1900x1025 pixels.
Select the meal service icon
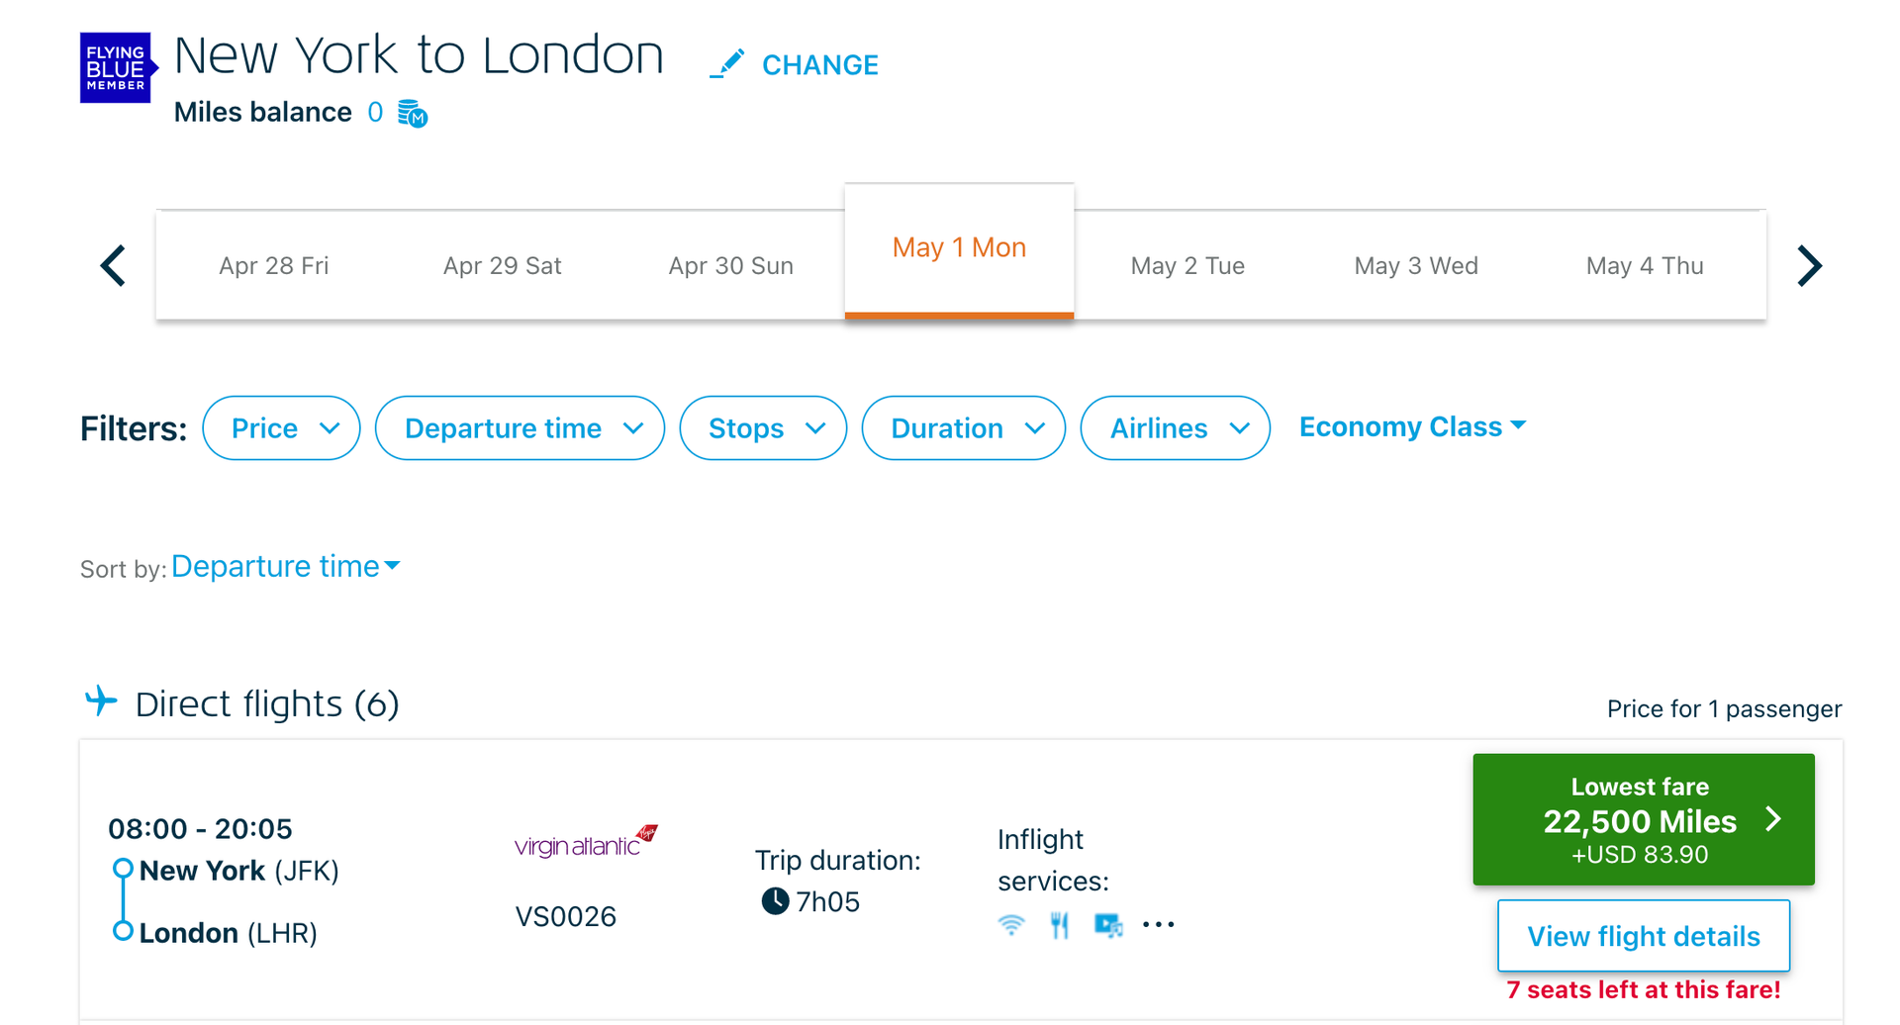click(1060, 924)
